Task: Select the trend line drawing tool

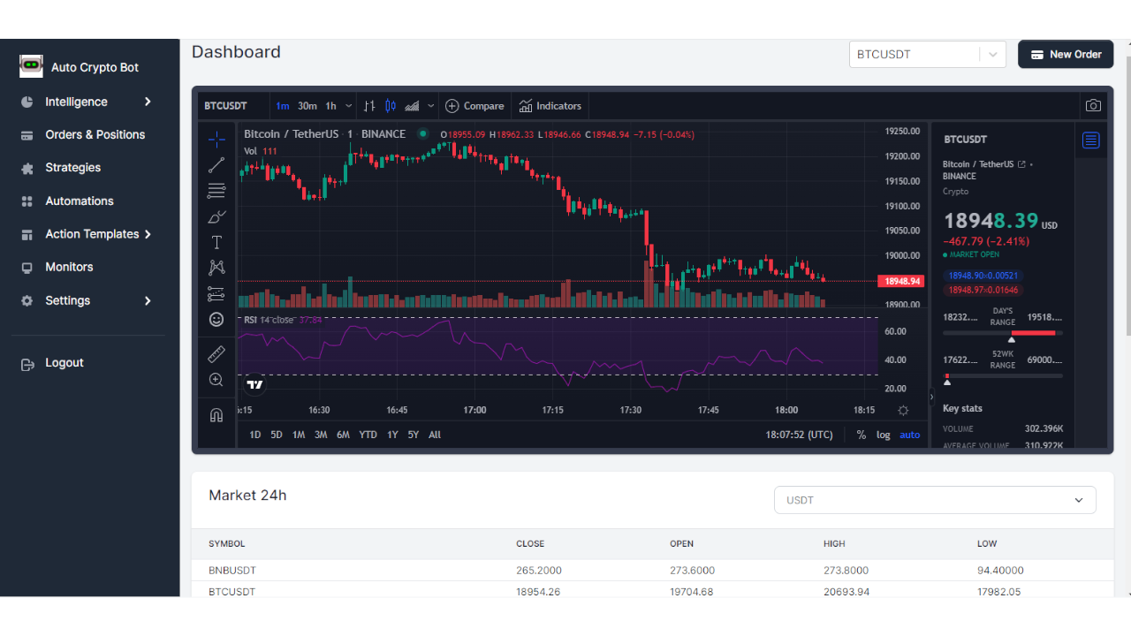Action: 216,165
